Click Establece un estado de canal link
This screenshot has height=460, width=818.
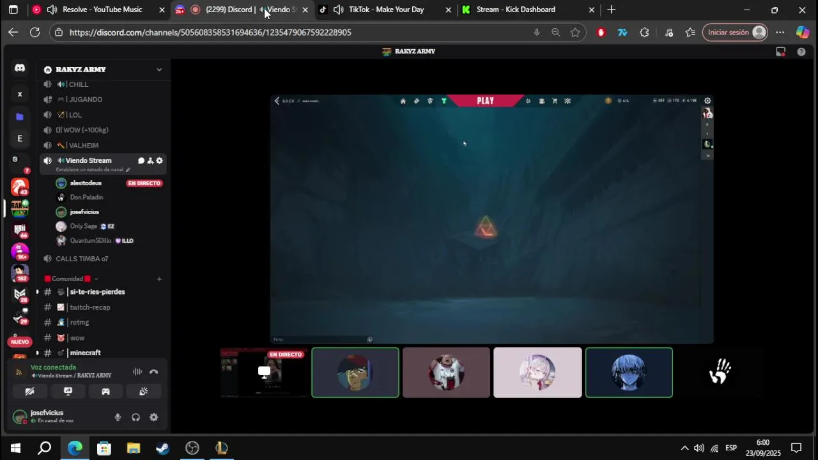point(93,170)
